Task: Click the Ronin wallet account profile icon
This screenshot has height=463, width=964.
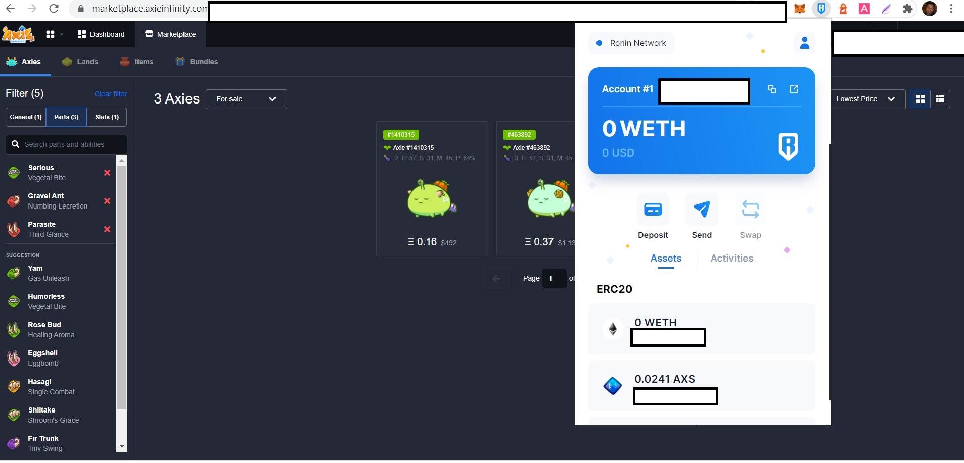Action: [x=805, y=43]
